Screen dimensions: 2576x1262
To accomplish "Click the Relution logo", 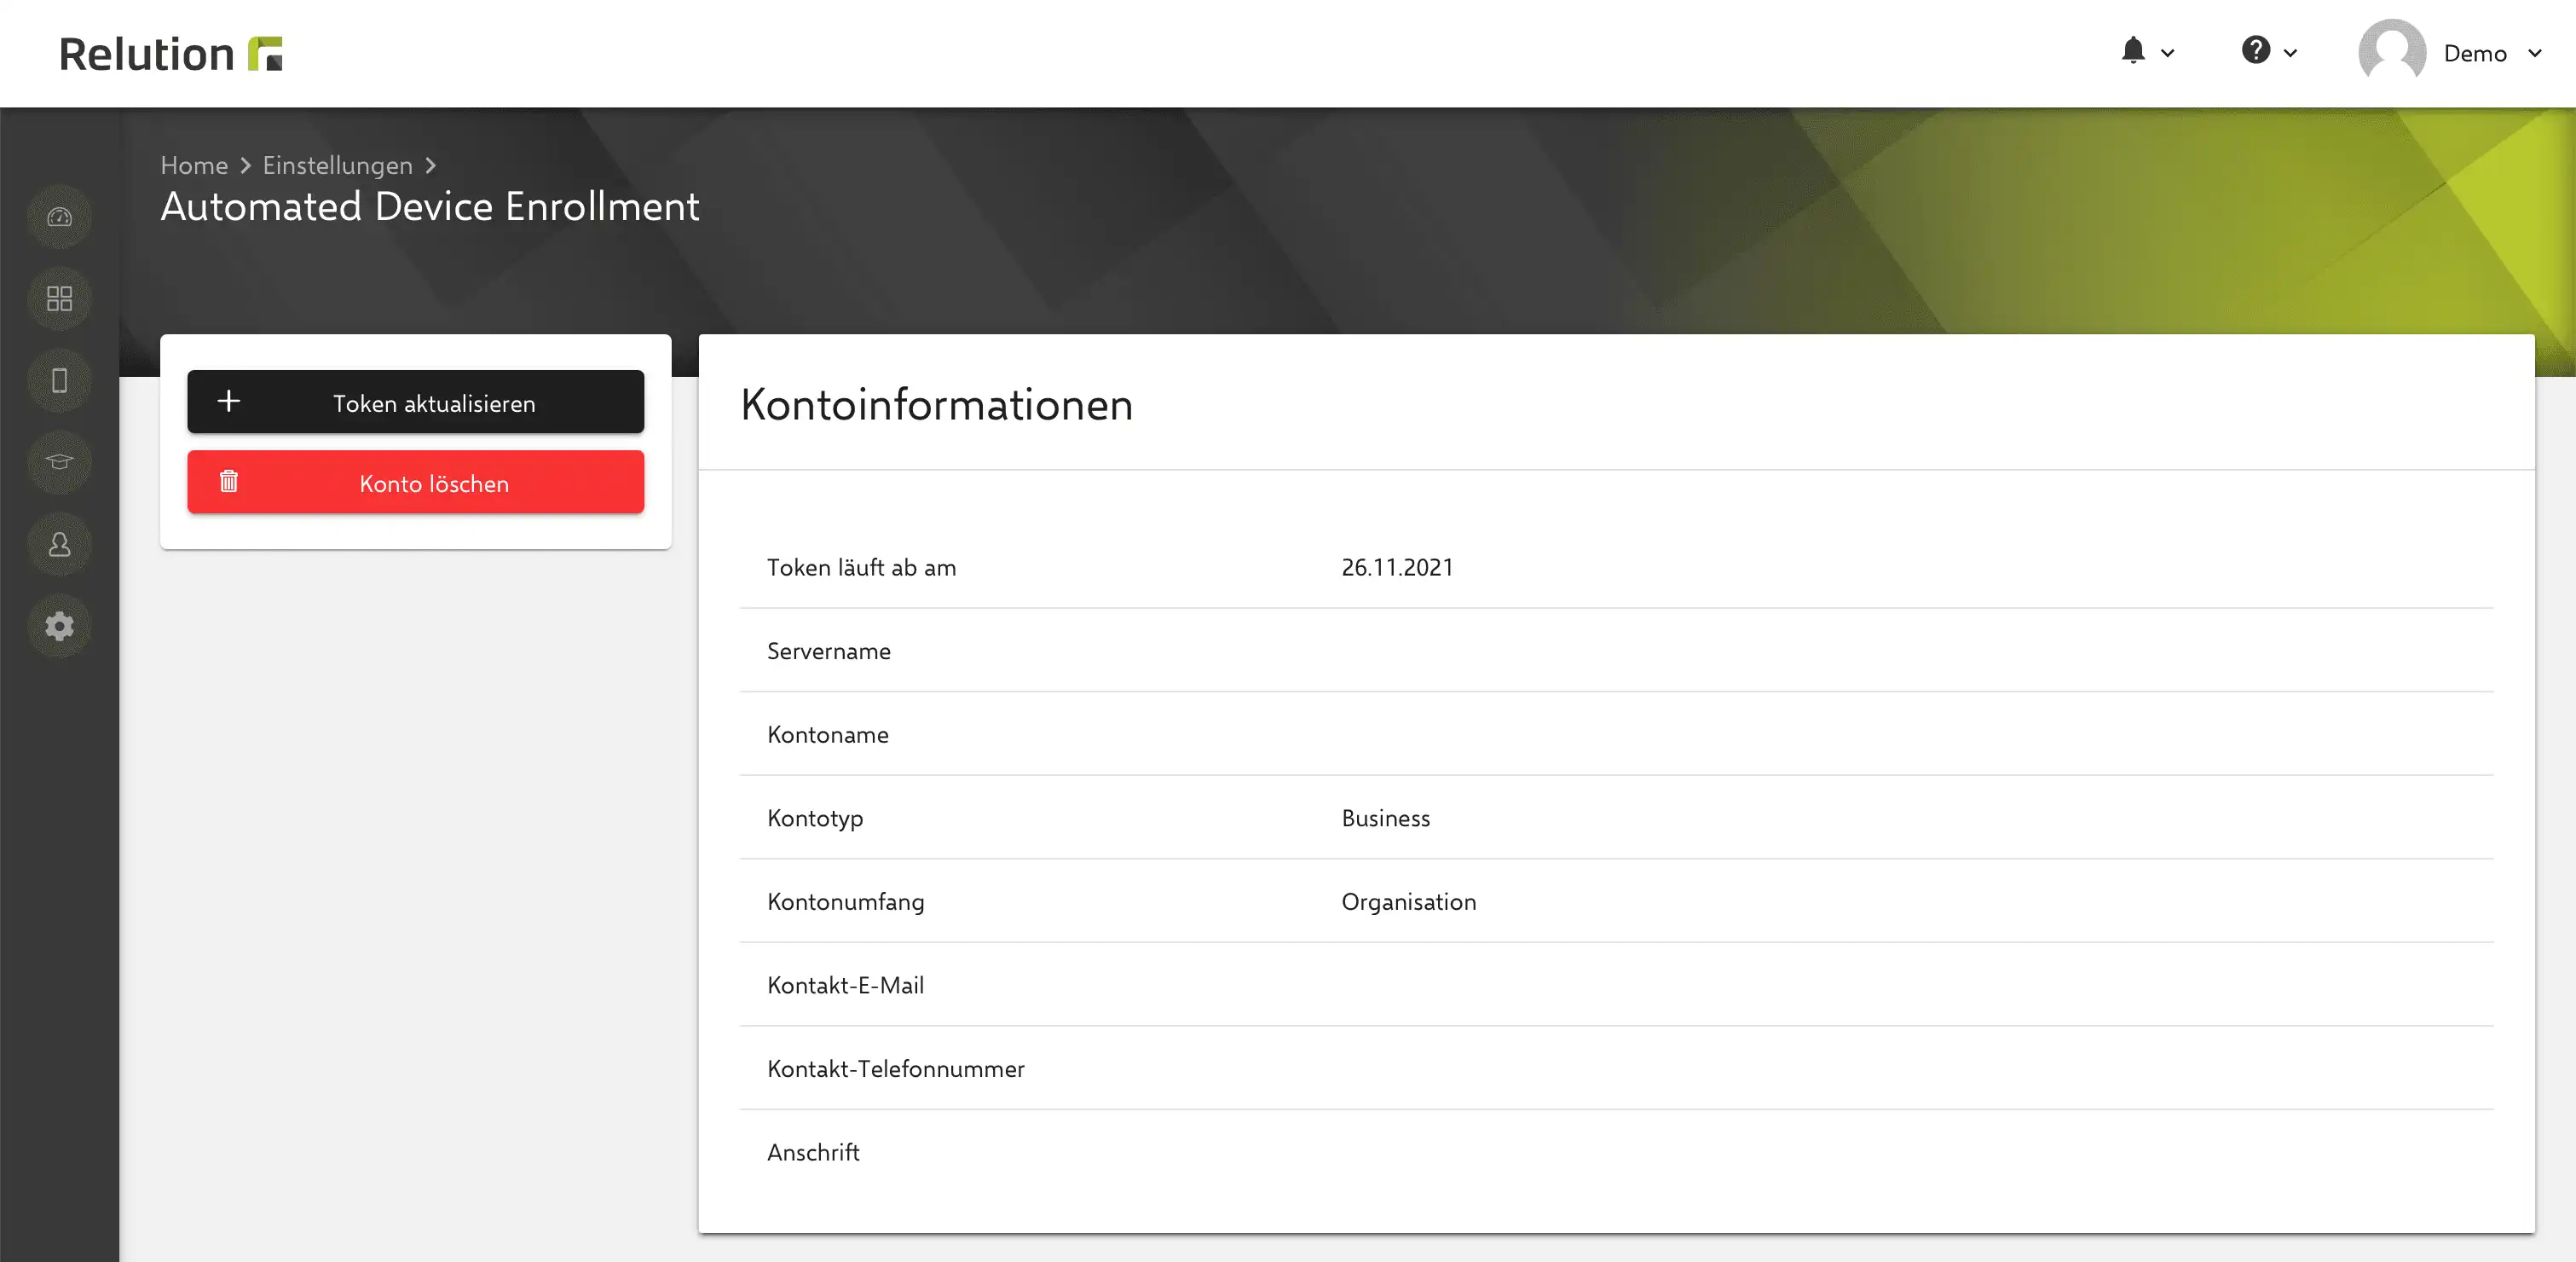I will coord(171,54).
